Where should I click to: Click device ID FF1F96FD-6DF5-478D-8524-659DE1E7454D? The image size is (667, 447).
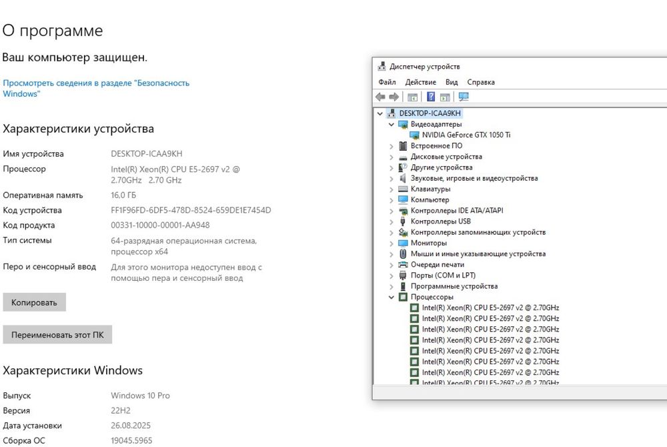coord(191,210)
